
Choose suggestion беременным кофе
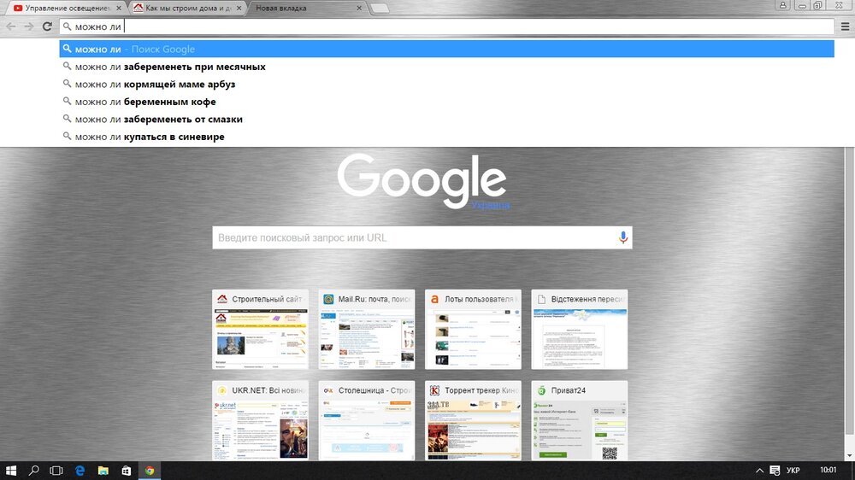click(446, 102)
